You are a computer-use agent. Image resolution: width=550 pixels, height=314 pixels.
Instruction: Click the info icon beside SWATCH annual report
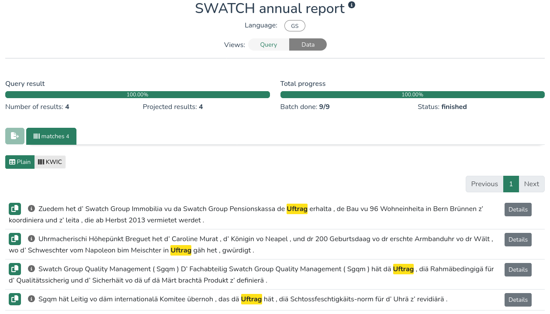352,5
